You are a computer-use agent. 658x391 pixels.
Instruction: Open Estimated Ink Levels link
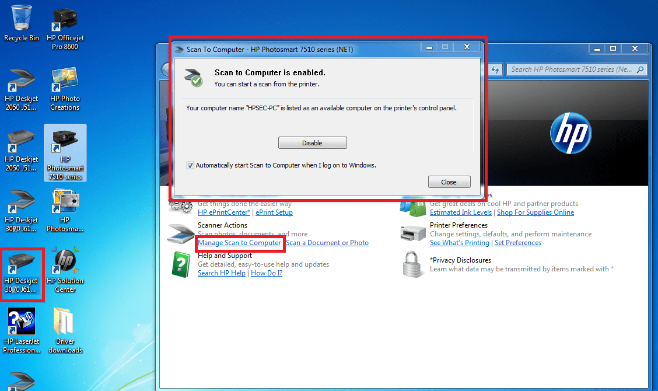point(460,212)
